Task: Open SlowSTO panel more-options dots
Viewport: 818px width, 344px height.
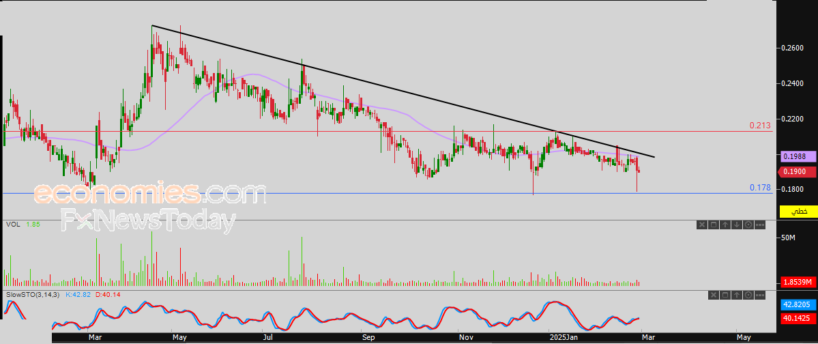Action: pyautogui.click(x=760, y=295)
